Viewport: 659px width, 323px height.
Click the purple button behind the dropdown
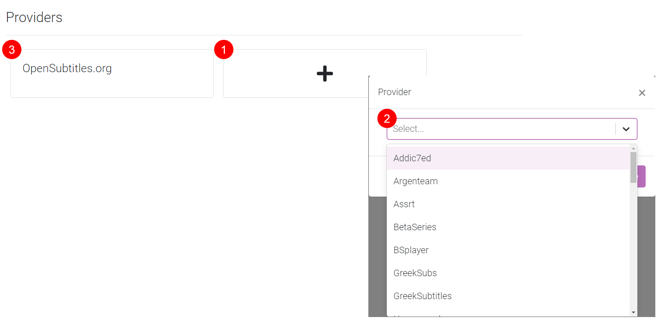(642, 176)
